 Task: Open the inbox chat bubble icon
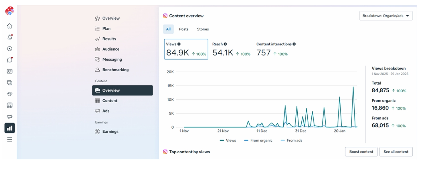click(x=9, y=60)
